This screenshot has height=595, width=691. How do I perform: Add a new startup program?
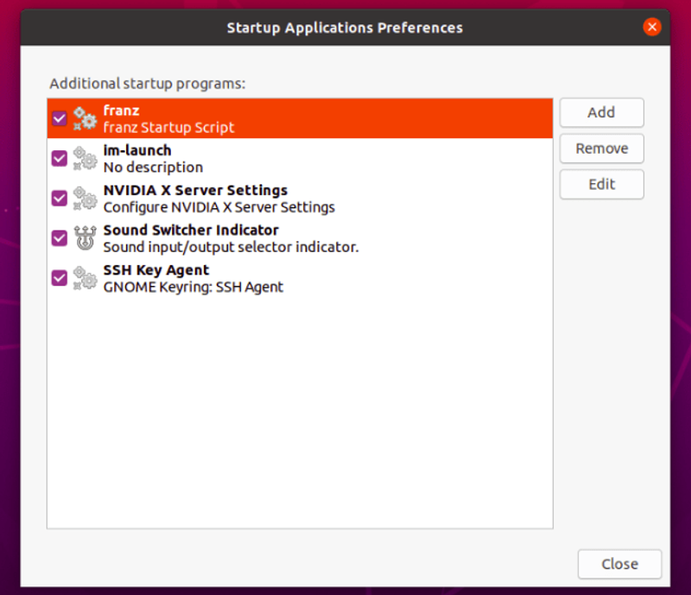click(601, 112)
